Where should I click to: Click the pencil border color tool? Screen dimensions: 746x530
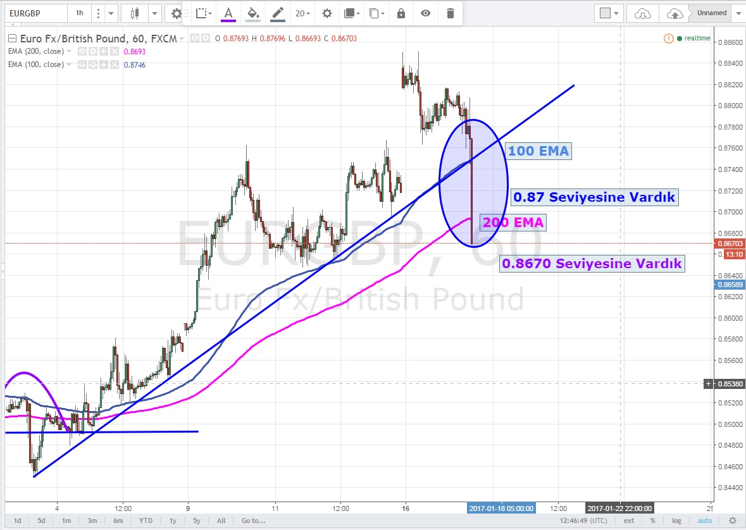(277, 13)
